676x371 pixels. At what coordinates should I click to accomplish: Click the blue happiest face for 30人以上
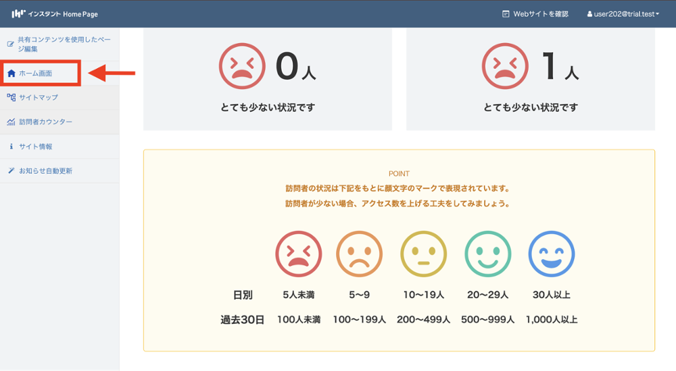551,254
